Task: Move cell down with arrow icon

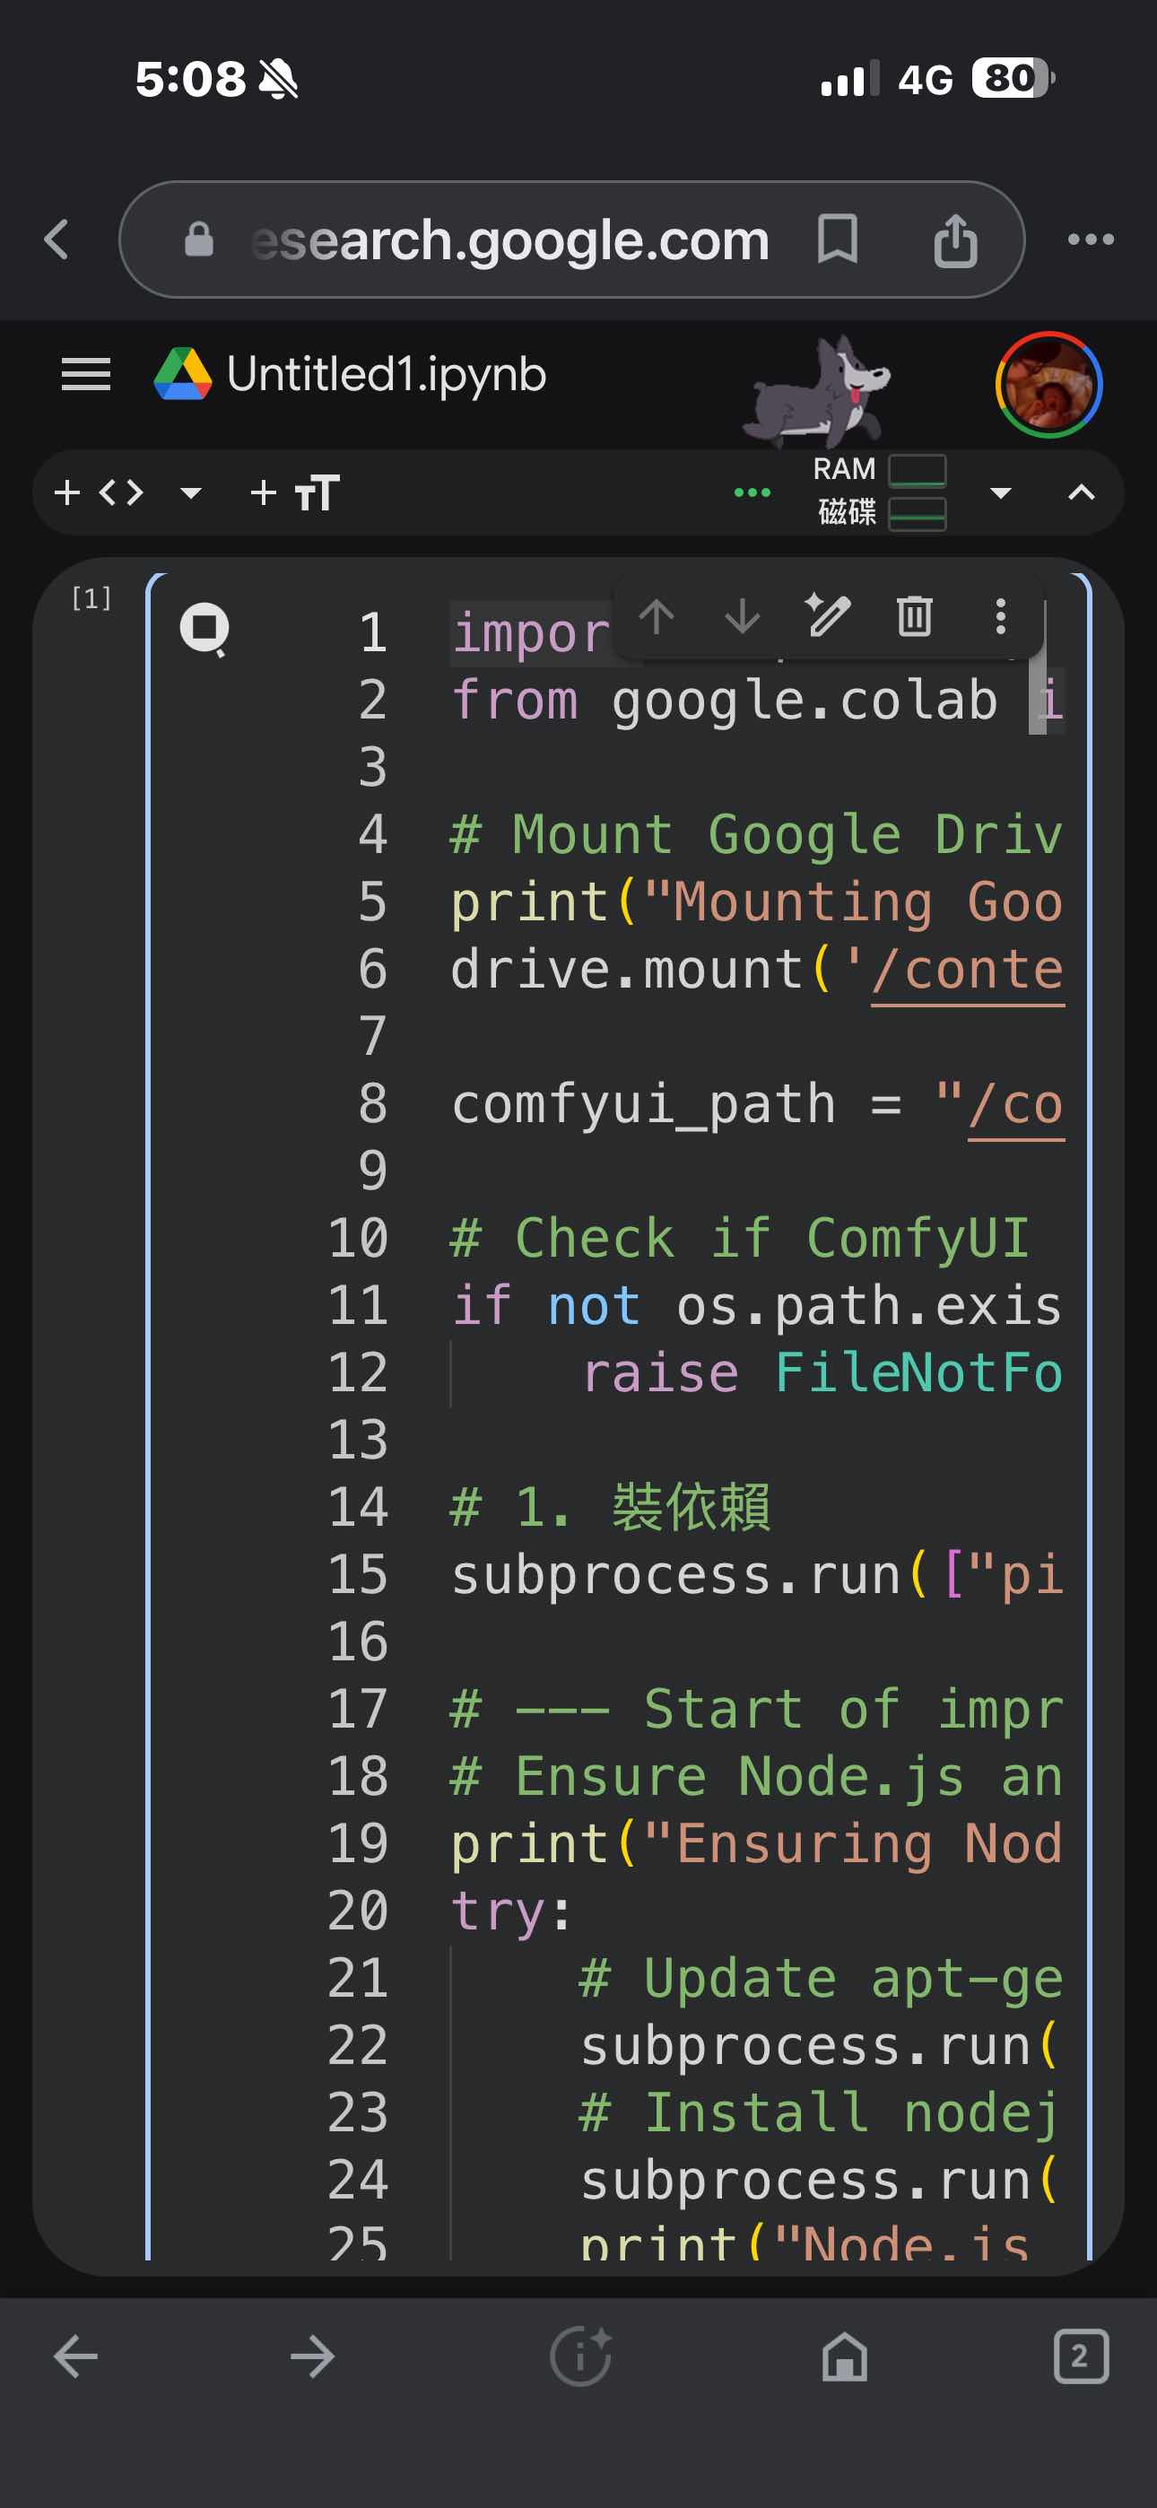Action: coord(742,616)
